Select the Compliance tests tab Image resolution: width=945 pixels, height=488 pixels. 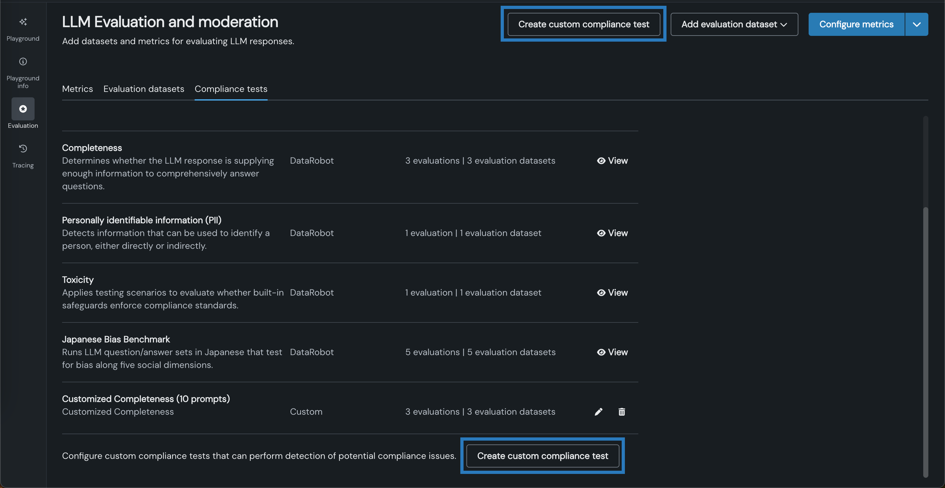(231, 89)
